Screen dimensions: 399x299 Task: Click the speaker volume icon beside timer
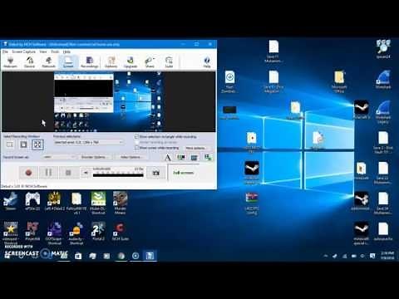[x=86, y=173]
